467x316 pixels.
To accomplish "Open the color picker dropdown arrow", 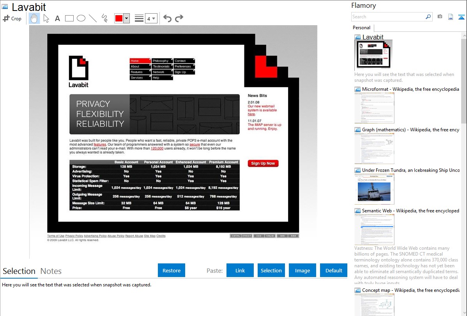I will pos(127,18).
